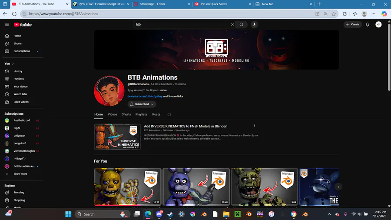The width and height of the screenshot is (391, 220).
Task: Switch to the channel Videos tab
Action: [113, 114]
